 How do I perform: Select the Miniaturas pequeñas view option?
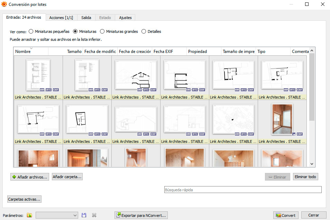click(31, 31)
